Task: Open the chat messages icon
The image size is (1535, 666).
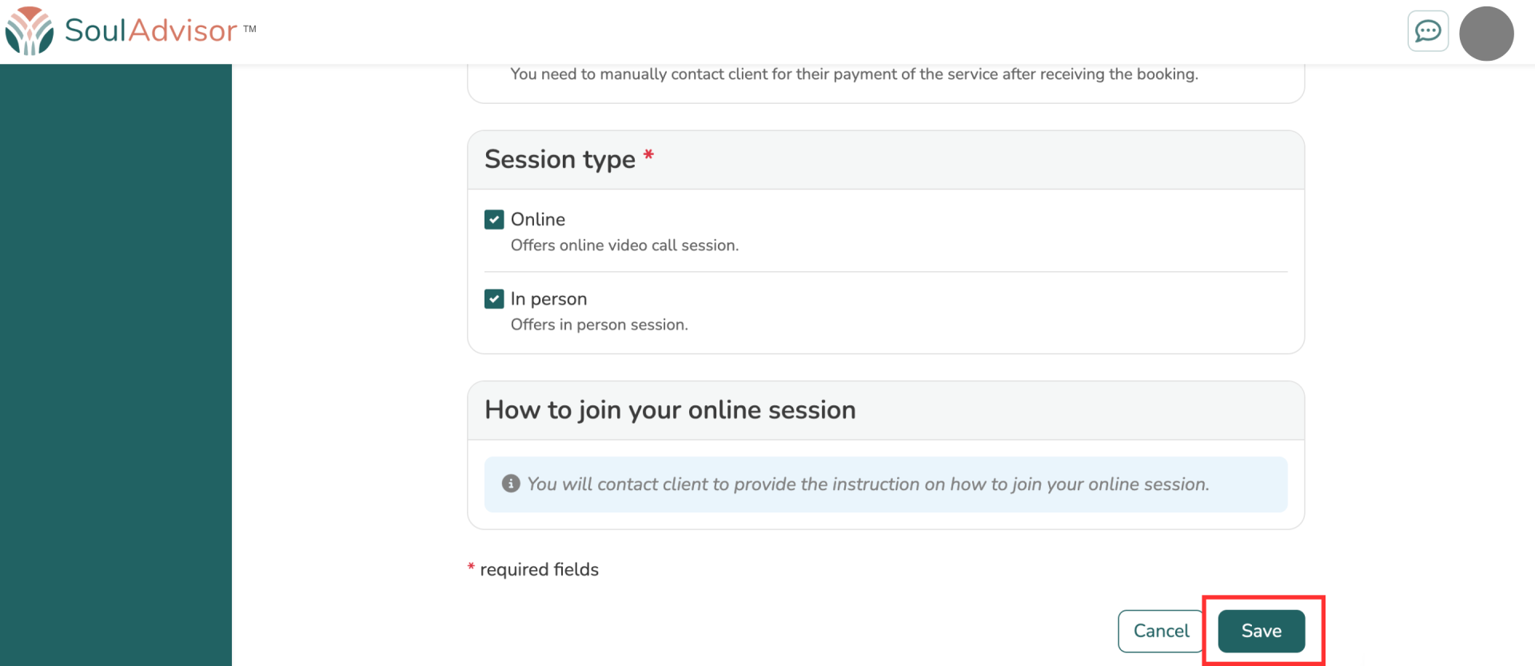Action: [x=1427, y=32]
